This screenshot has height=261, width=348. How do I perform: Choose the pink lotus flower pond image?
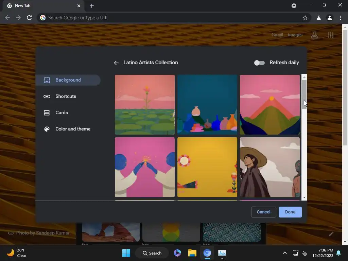tap(145, 105)
